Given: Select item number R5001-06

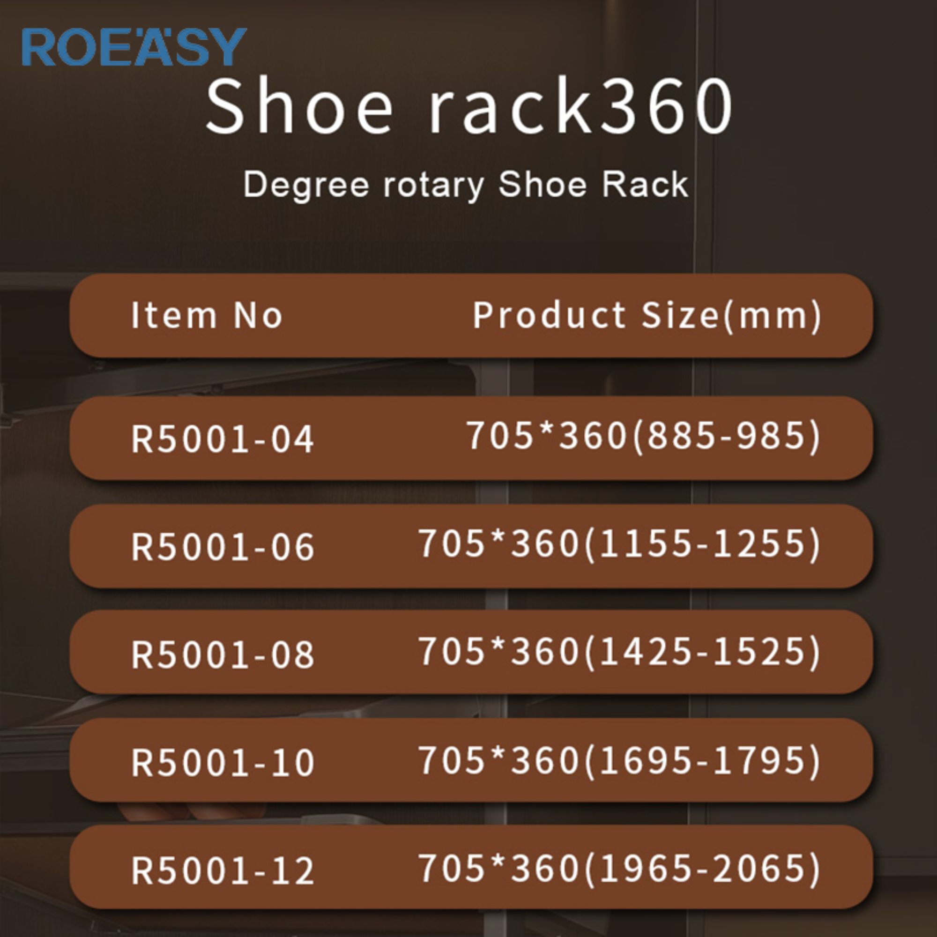Looking at the screenshot, I should click(x=223, y=547).
